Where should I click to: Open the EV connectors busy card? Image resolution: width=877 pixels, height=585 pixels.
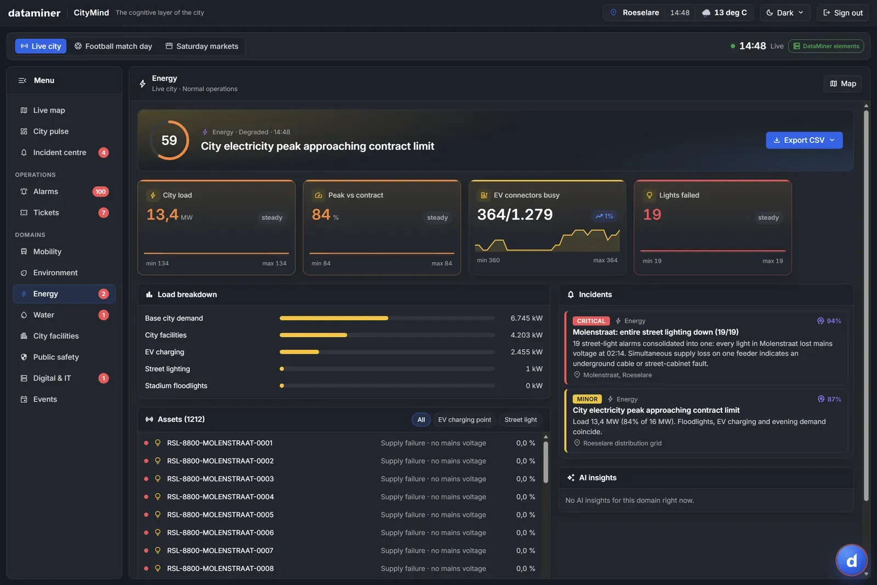pyautogui.click(x=547, y=228)
